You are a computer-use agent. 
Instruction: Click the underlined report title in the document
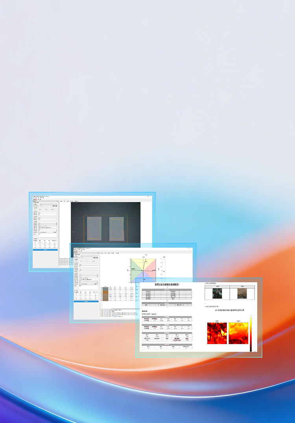(x=166, y=284)
